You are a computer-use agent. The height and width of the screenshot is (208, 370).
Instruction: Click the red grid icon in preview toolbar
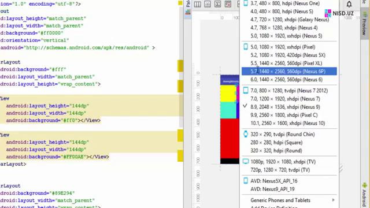tap(228, 4)
